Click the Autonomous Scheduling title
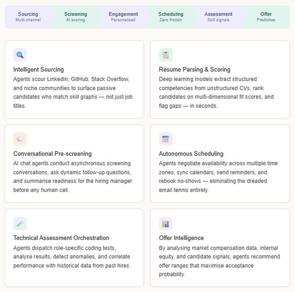295x292 pixels. [x=191, y=154]
